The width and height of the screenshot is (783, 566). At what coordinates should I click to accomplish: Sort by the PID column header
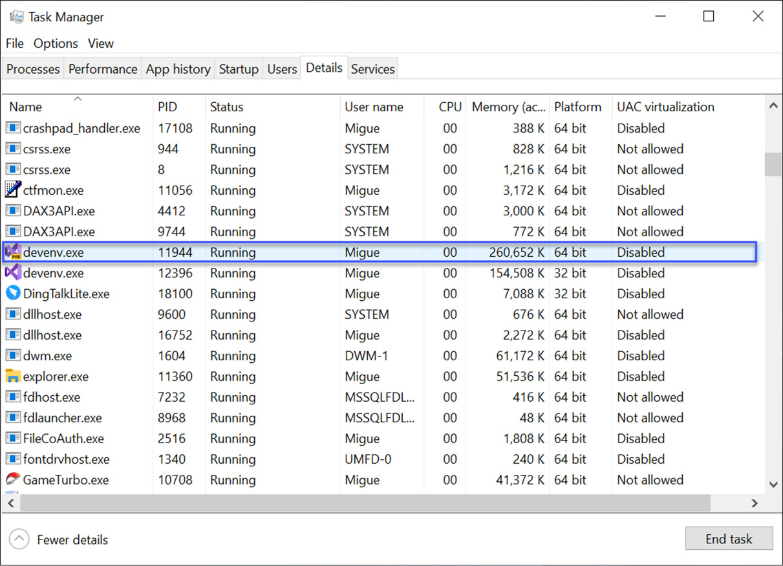(x=179, y=107)
